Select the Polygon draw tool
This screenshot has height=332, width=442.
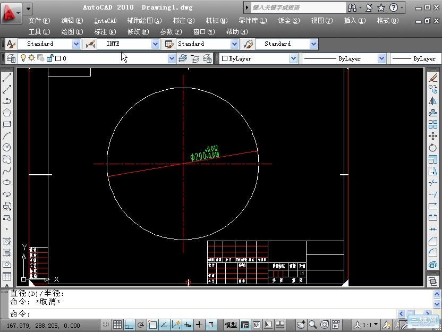click(7, 113)
